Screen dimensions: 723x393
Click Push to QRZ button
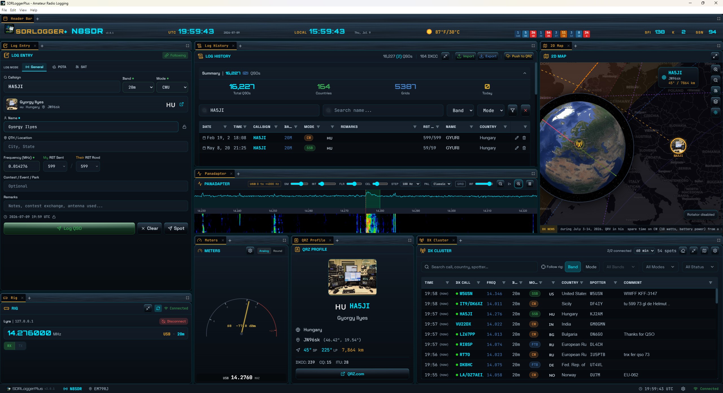click(x=519, y=56)
